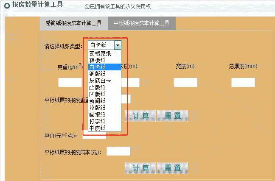Viewport: 275px width, 181px height.
Task: Click the dropdown arrow of paper type combo box
Action: tap(118, 45)
